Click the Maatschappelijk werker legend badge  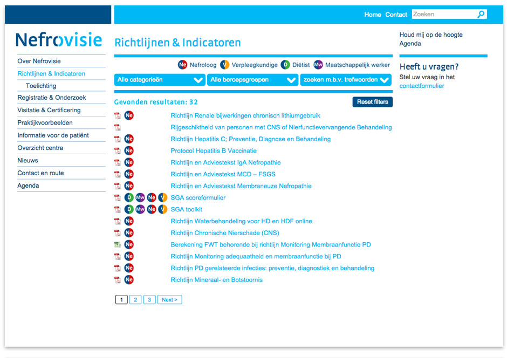(x=318, y=65)
